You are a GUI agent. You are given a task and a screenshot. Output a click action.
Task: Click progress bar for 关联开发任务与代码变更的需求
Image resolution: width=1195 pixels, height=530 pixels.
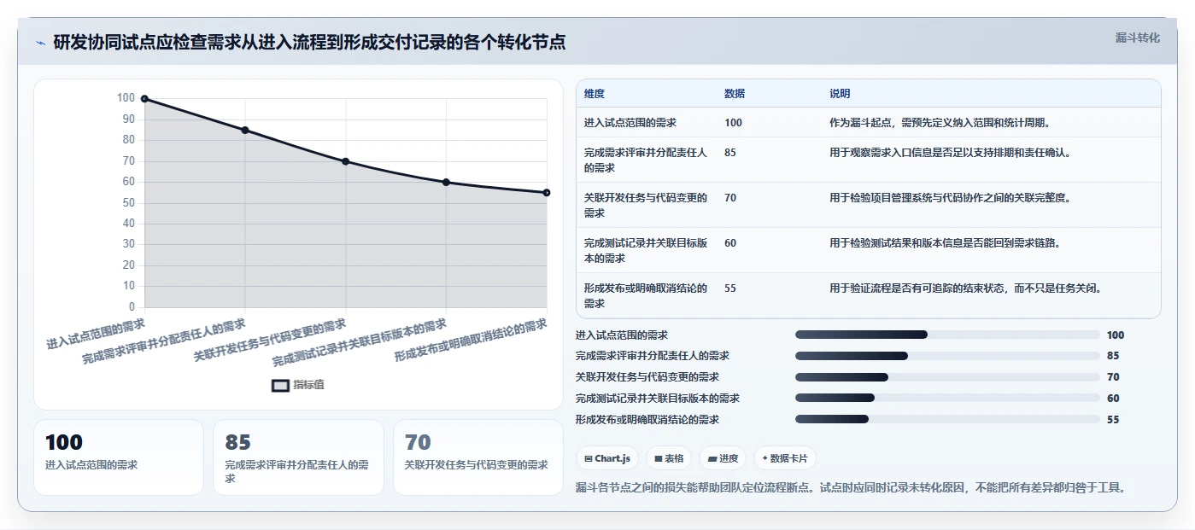(x=947, y=377)
